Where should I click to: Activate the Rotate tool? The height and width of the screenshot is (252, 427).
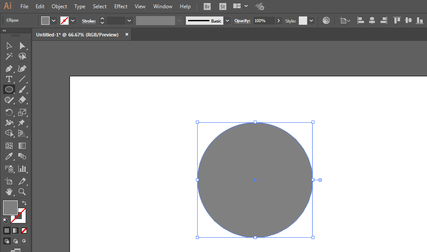[x=9, y=112]
